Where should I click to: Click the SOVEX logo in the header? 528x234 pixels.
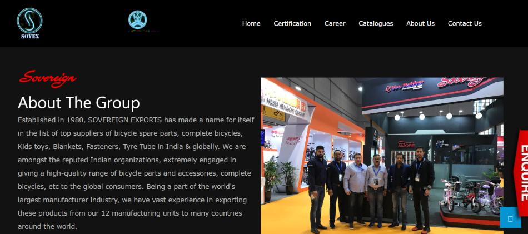tap(29, 23)
